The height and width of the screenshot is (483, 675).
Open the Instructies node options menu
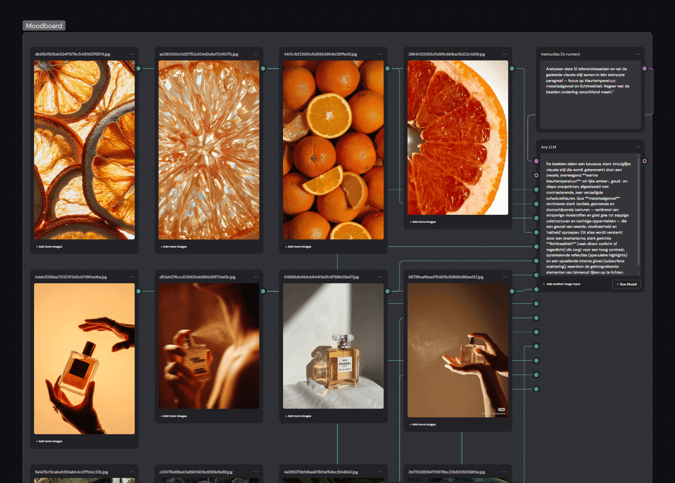(x=638, y=54)
